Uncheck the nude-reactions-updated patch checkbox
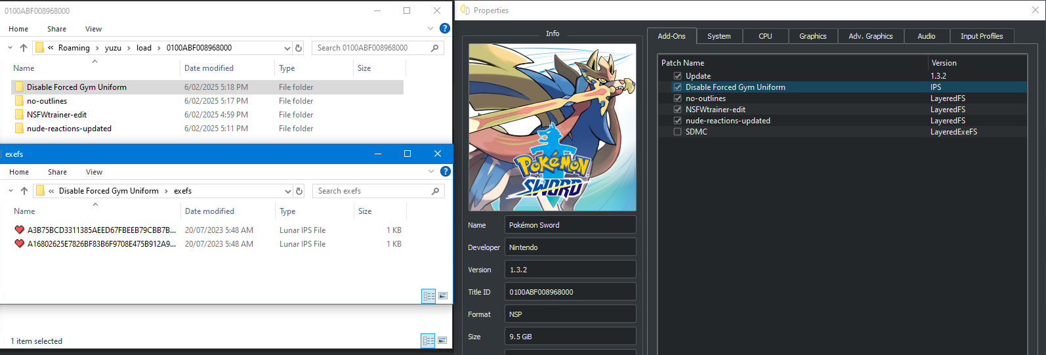Image resolution: width=1046 pixels, height=355 pixels. pos(677,120)
